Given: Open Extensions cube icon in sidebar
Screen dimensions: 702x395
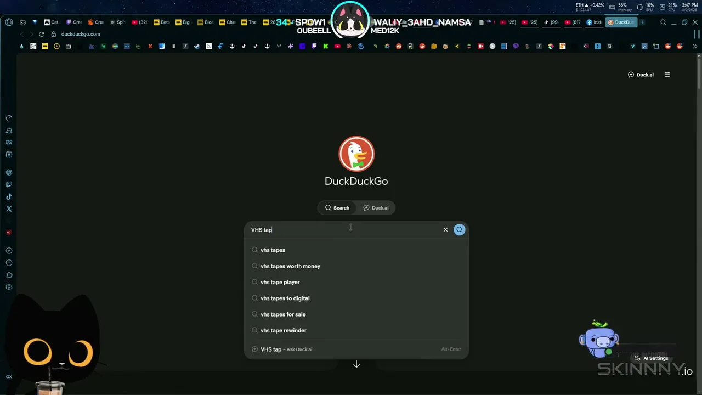Looking at the screenshot, I should [9, 275].
